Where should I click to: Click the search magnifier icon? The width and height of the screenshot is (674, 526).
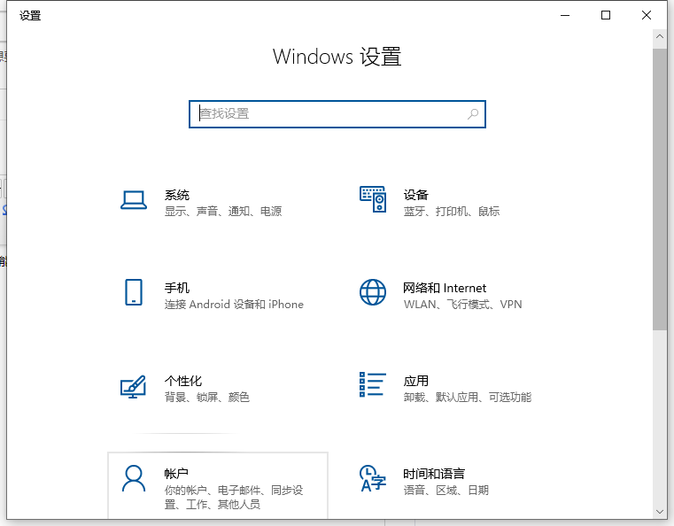pos(473,114)
